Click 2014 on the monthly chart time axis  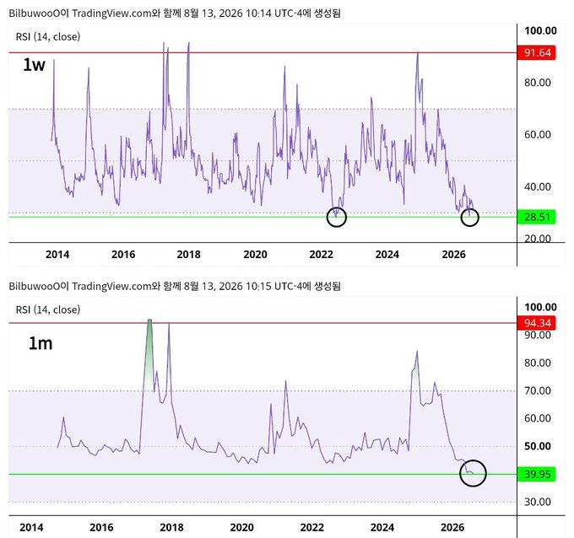tap(31, 528)
